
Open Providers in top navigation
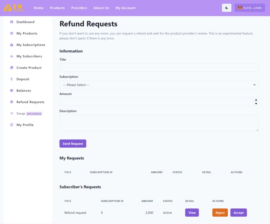(x=79, y=8)
